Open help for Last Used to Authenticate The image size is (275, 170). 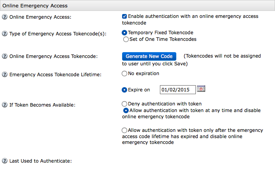click(x=5, y=161)
